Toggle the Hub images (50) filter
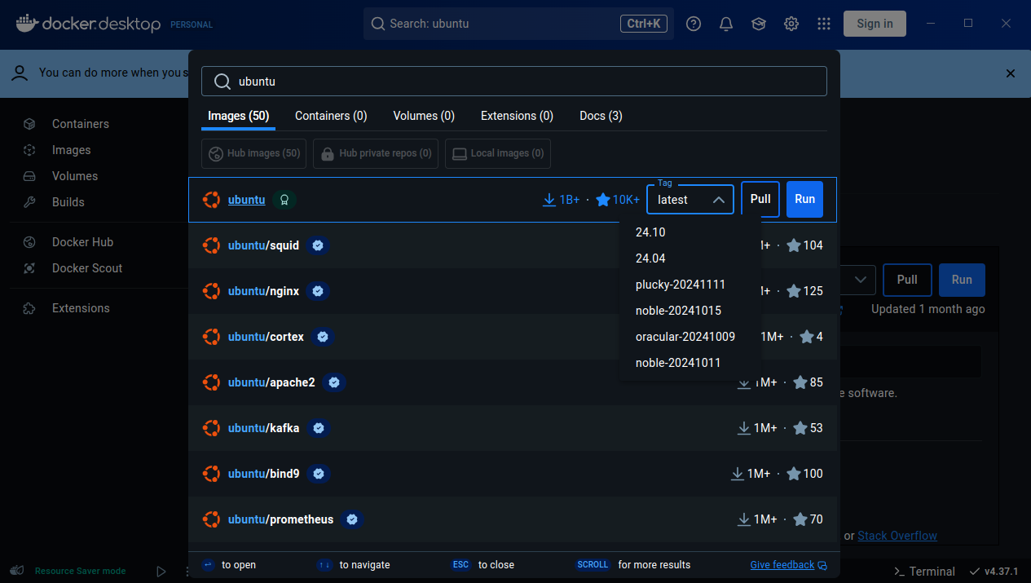Viewport: 1031px width, 583px height. [254, 153]
